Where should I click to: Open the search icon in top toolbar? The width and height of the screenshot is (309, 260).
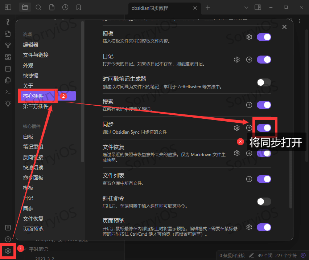pyautogui.click(x=38, y=7)
